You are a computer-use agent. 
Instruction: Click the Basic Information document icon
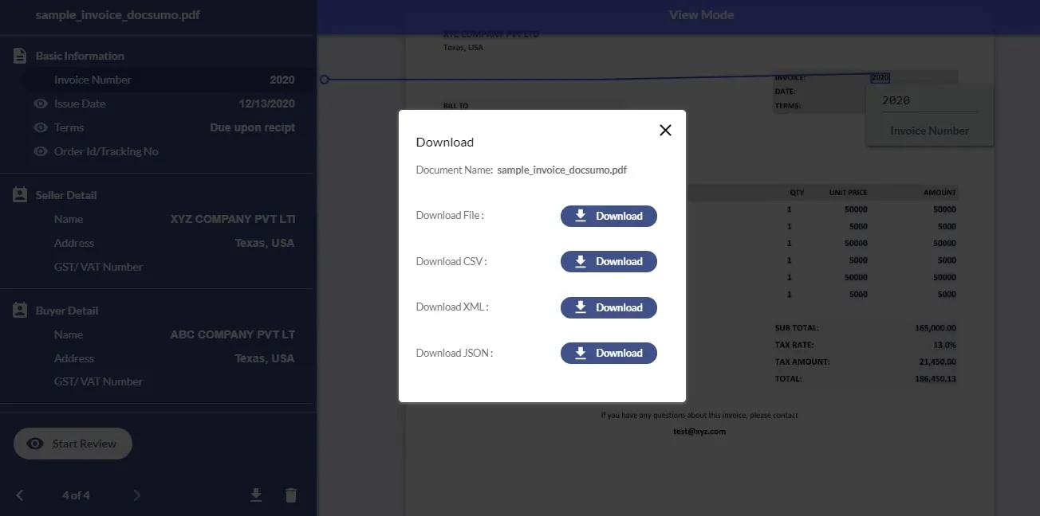18,55
